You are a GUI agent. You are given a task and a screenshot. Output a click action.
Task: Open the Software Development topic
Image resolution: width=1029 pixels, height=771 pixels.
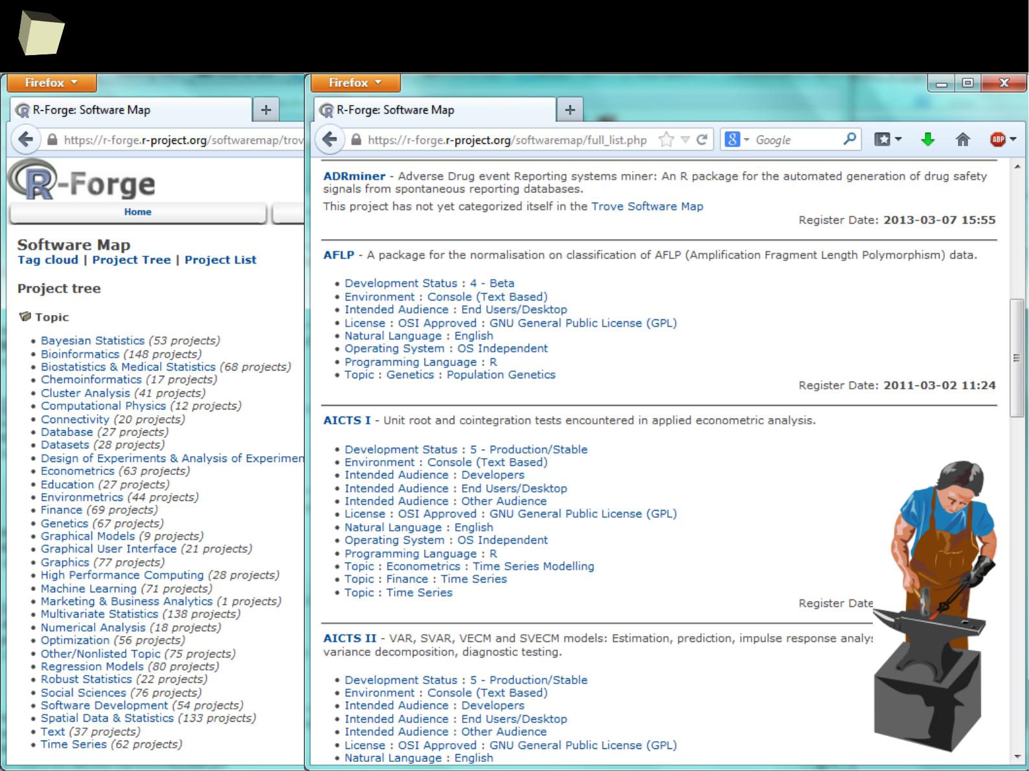click(x=104, y=706)
